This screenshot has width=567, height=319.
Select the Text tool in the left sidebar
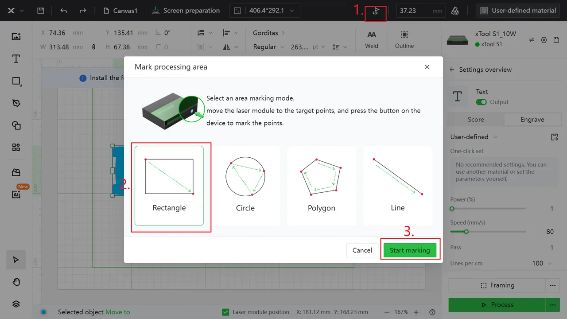[x=16, y=59]
